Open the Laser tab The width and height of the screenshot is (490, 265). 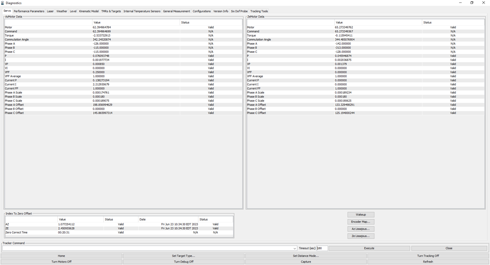[x=50, y=11]
